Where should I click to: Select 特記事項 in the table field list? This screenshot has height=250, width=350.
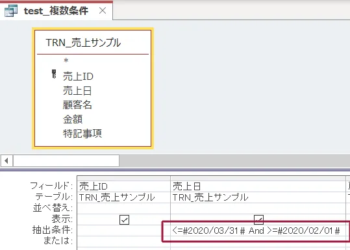click(82, 134)
